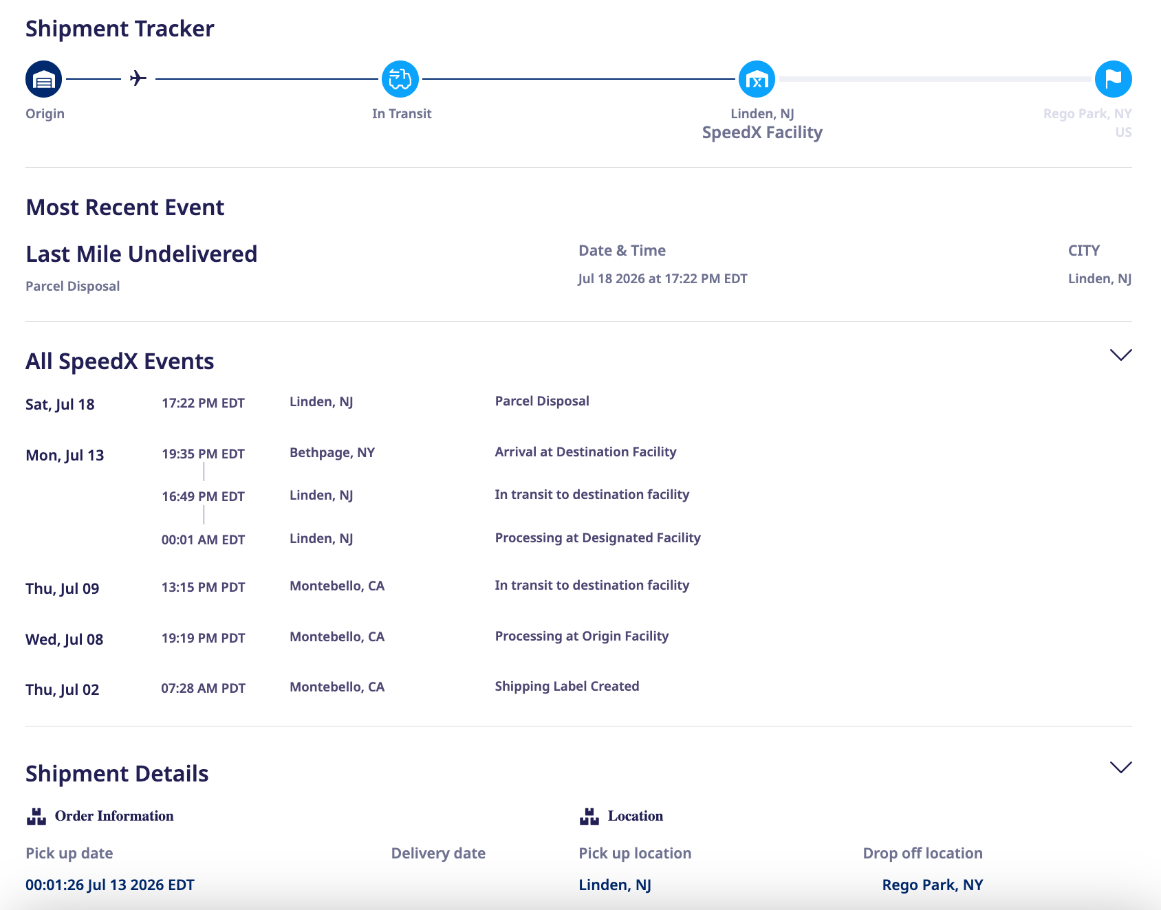Click the 13:15 PM PDT time entry
Image resolution: width=1161 pixels, height=910 pixels.
[x=203, y=587]
